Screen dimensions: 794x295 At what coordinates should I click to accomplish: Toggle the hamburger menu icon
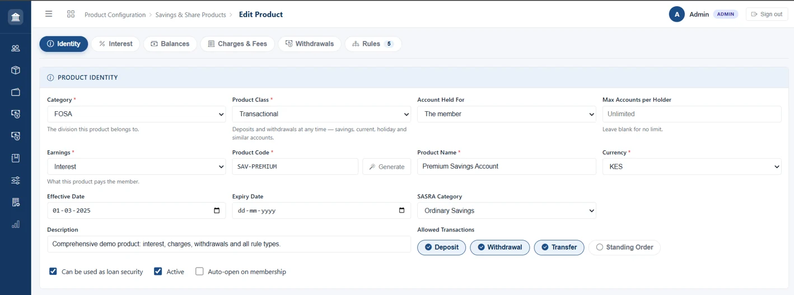tap(49, 14)
